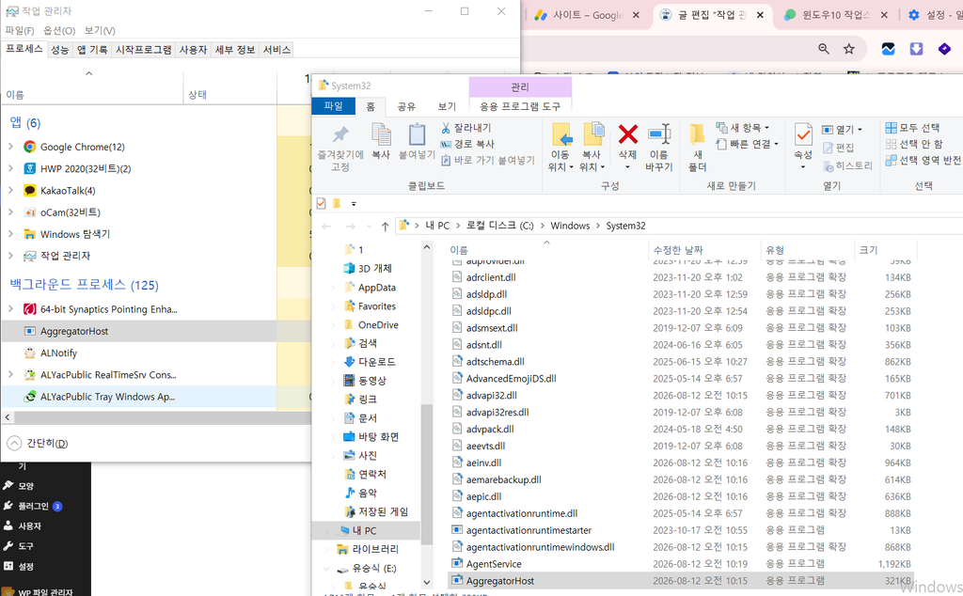Click Select all in ribbon

coord(912,128)
